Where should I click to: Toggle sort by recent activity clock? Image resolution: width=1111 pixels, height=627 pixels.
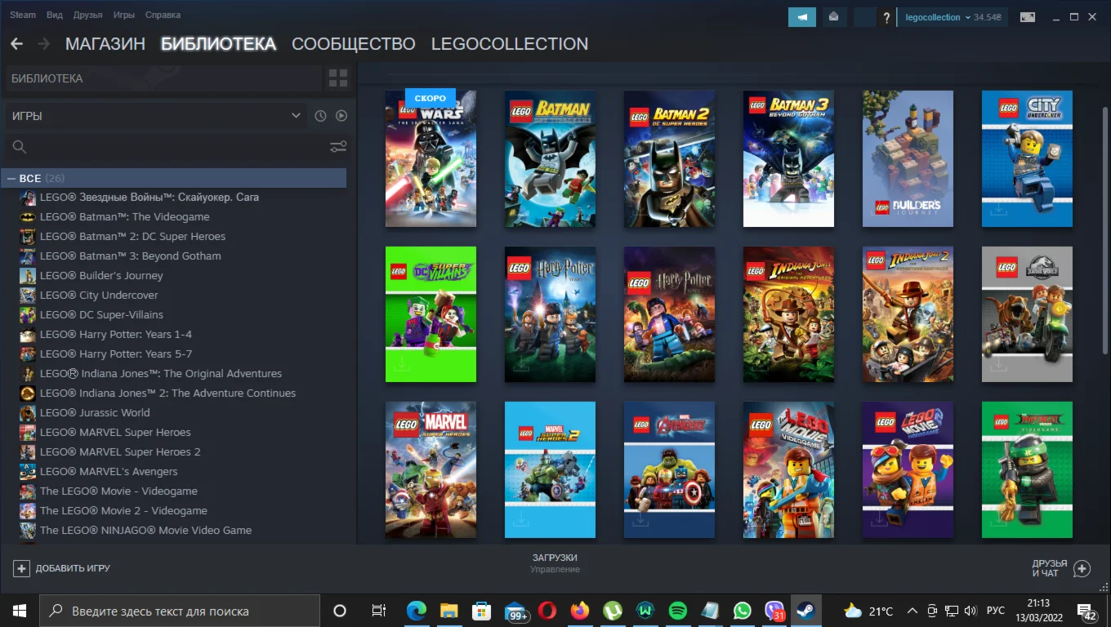tap(320, 116)
